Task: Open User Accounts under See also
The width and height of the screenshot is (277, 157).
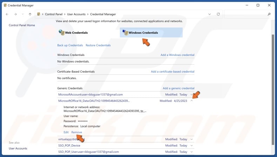Action: pos(18,148)
